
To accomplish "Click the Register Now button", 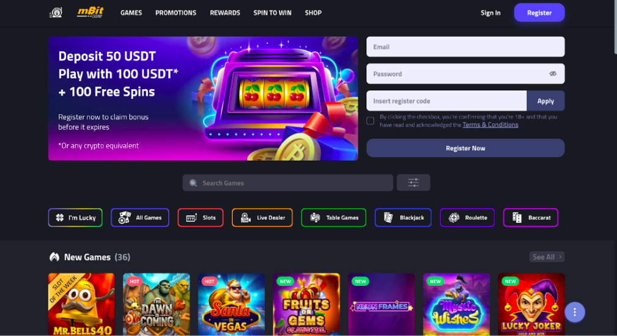I will click(x=465, y=148).
